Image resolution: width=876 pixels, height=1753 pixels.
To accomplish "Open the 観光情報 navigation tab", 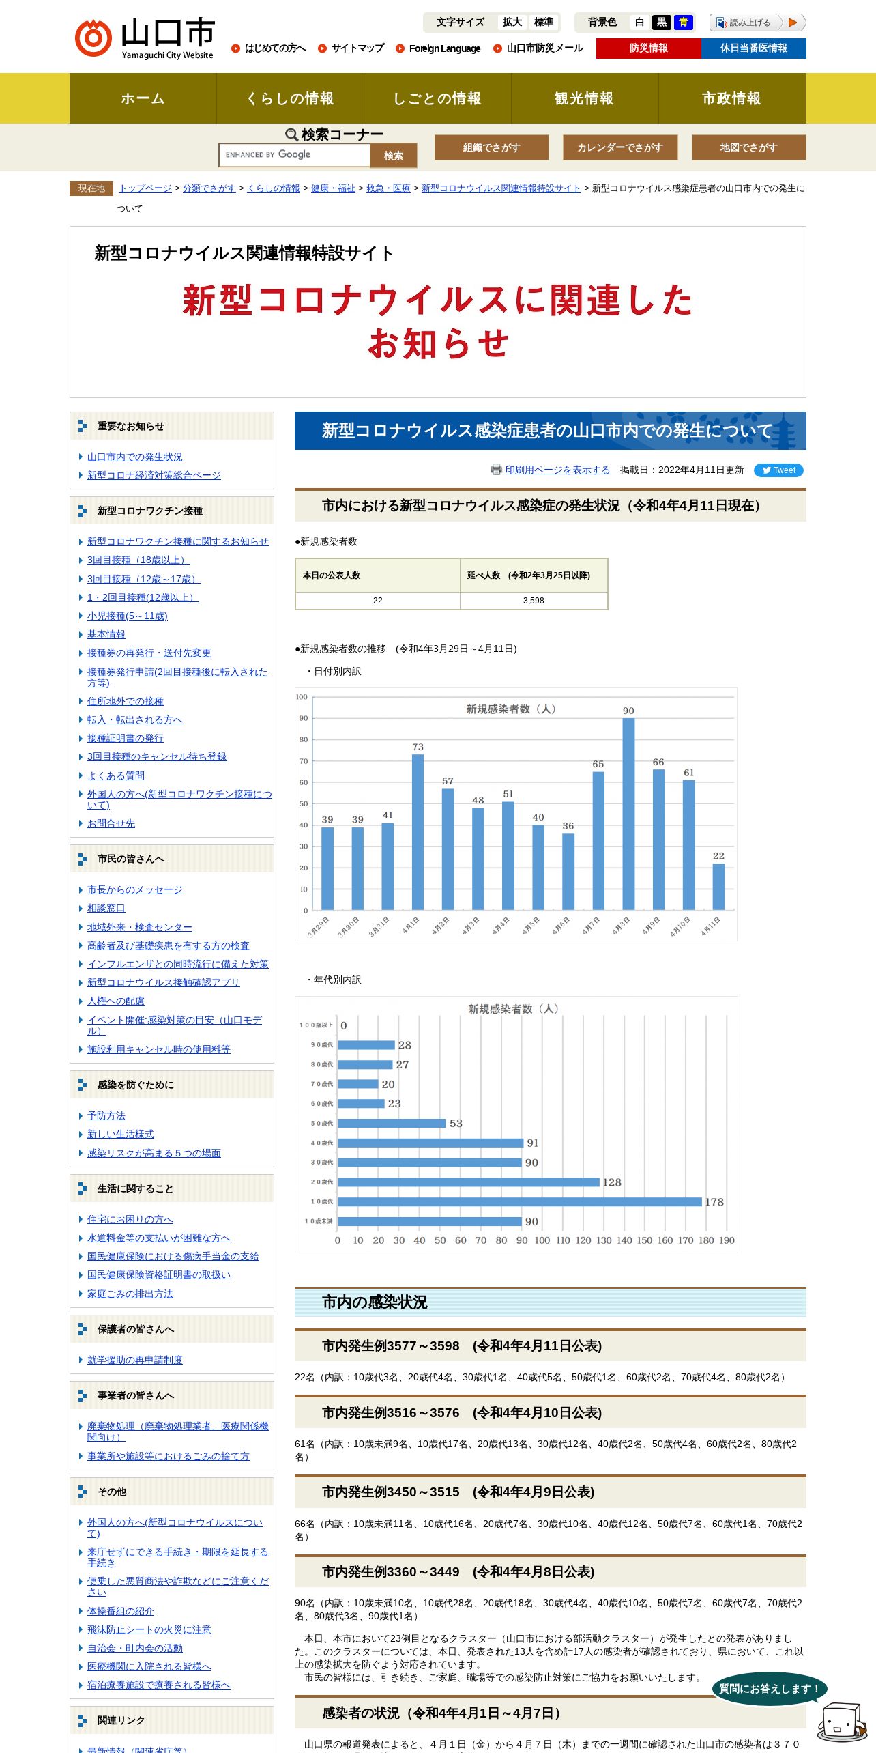I will (585, 98).
